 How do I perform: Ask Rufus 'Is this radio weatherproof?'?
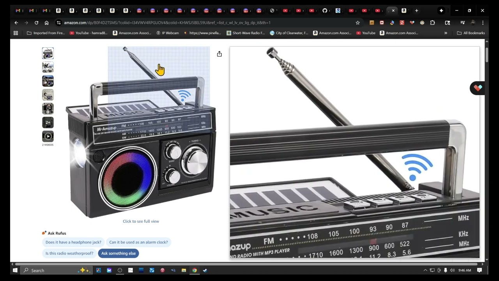pyautogui.click(x=69, y=253)
